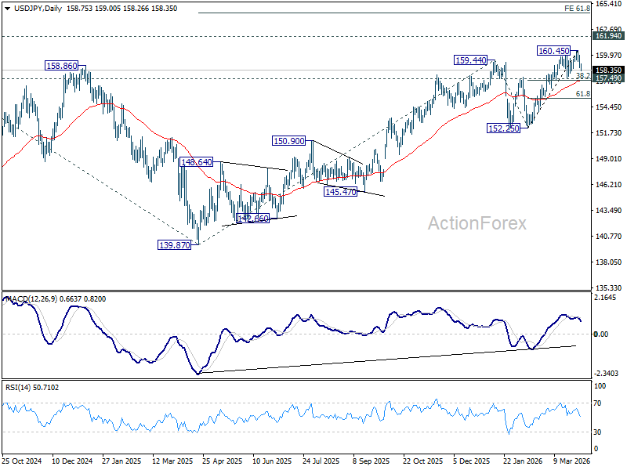Click the 24 Jul 2025 date on time axis

(321, 461)
